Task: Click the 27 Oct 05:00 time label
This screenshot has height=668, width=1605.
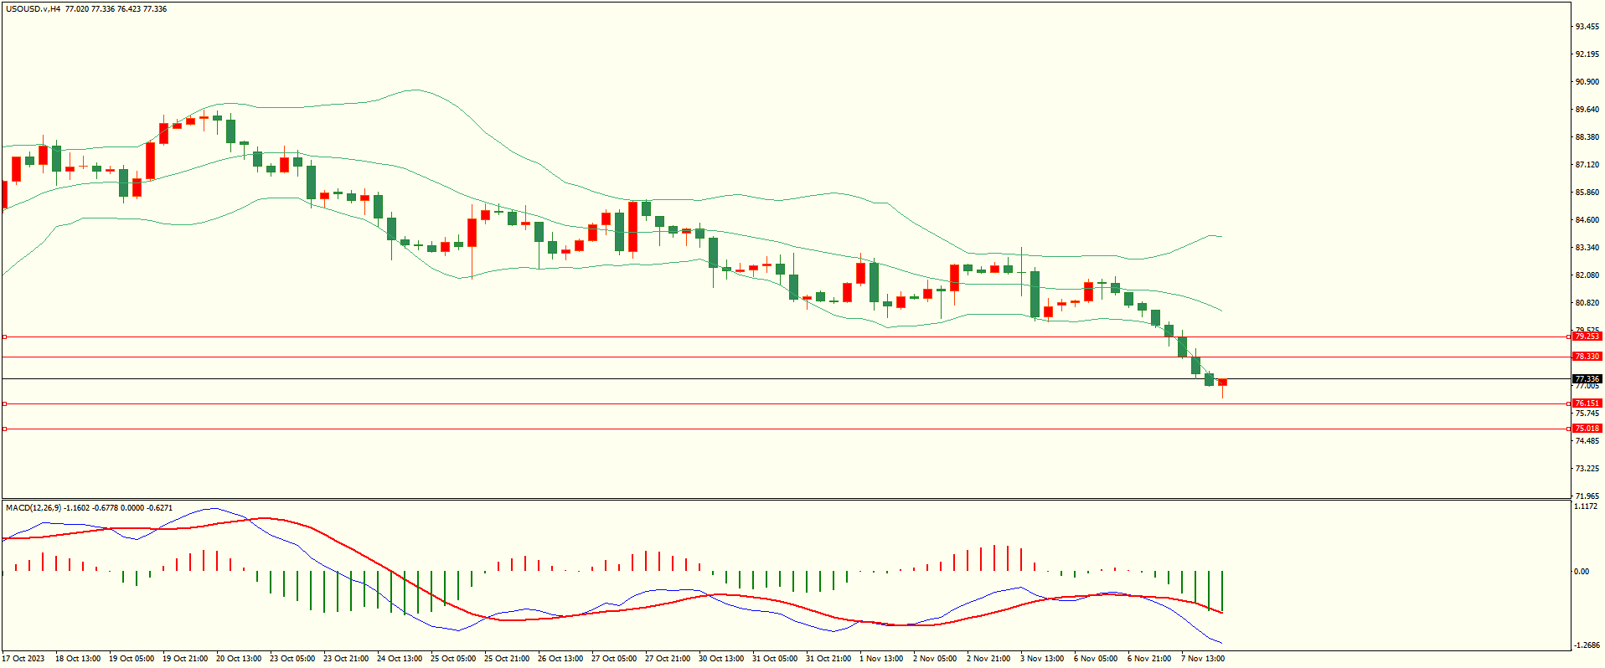Action: pos(614,659)
